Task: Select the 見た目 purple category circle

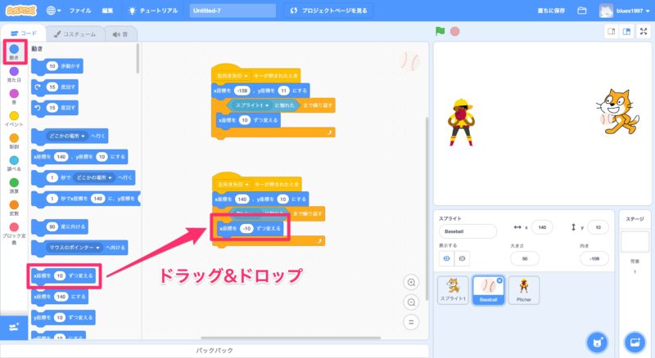Action: [x=13, y=72]
